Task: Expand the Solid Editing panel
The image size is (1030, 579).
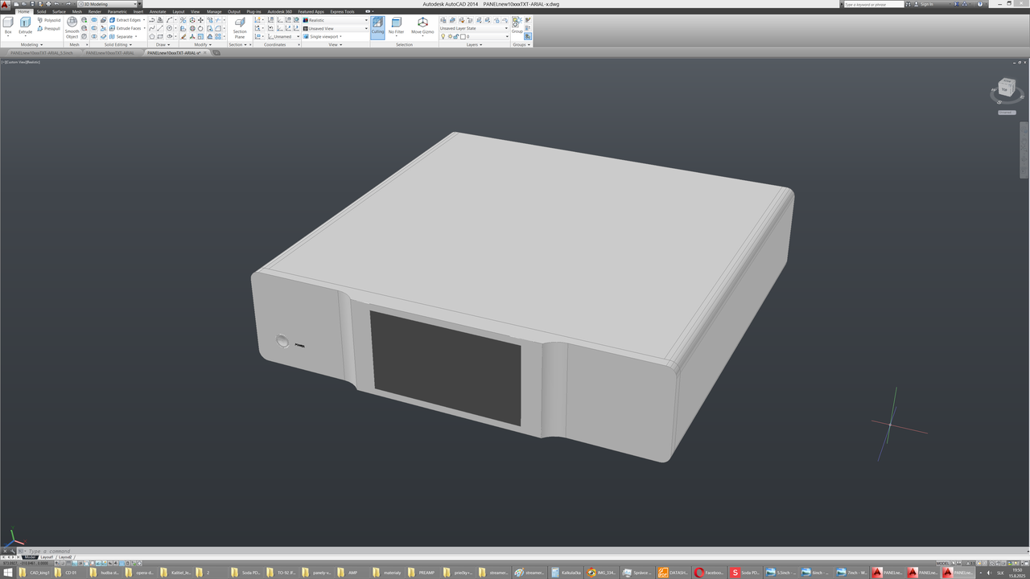Action: tap(118, 45)
